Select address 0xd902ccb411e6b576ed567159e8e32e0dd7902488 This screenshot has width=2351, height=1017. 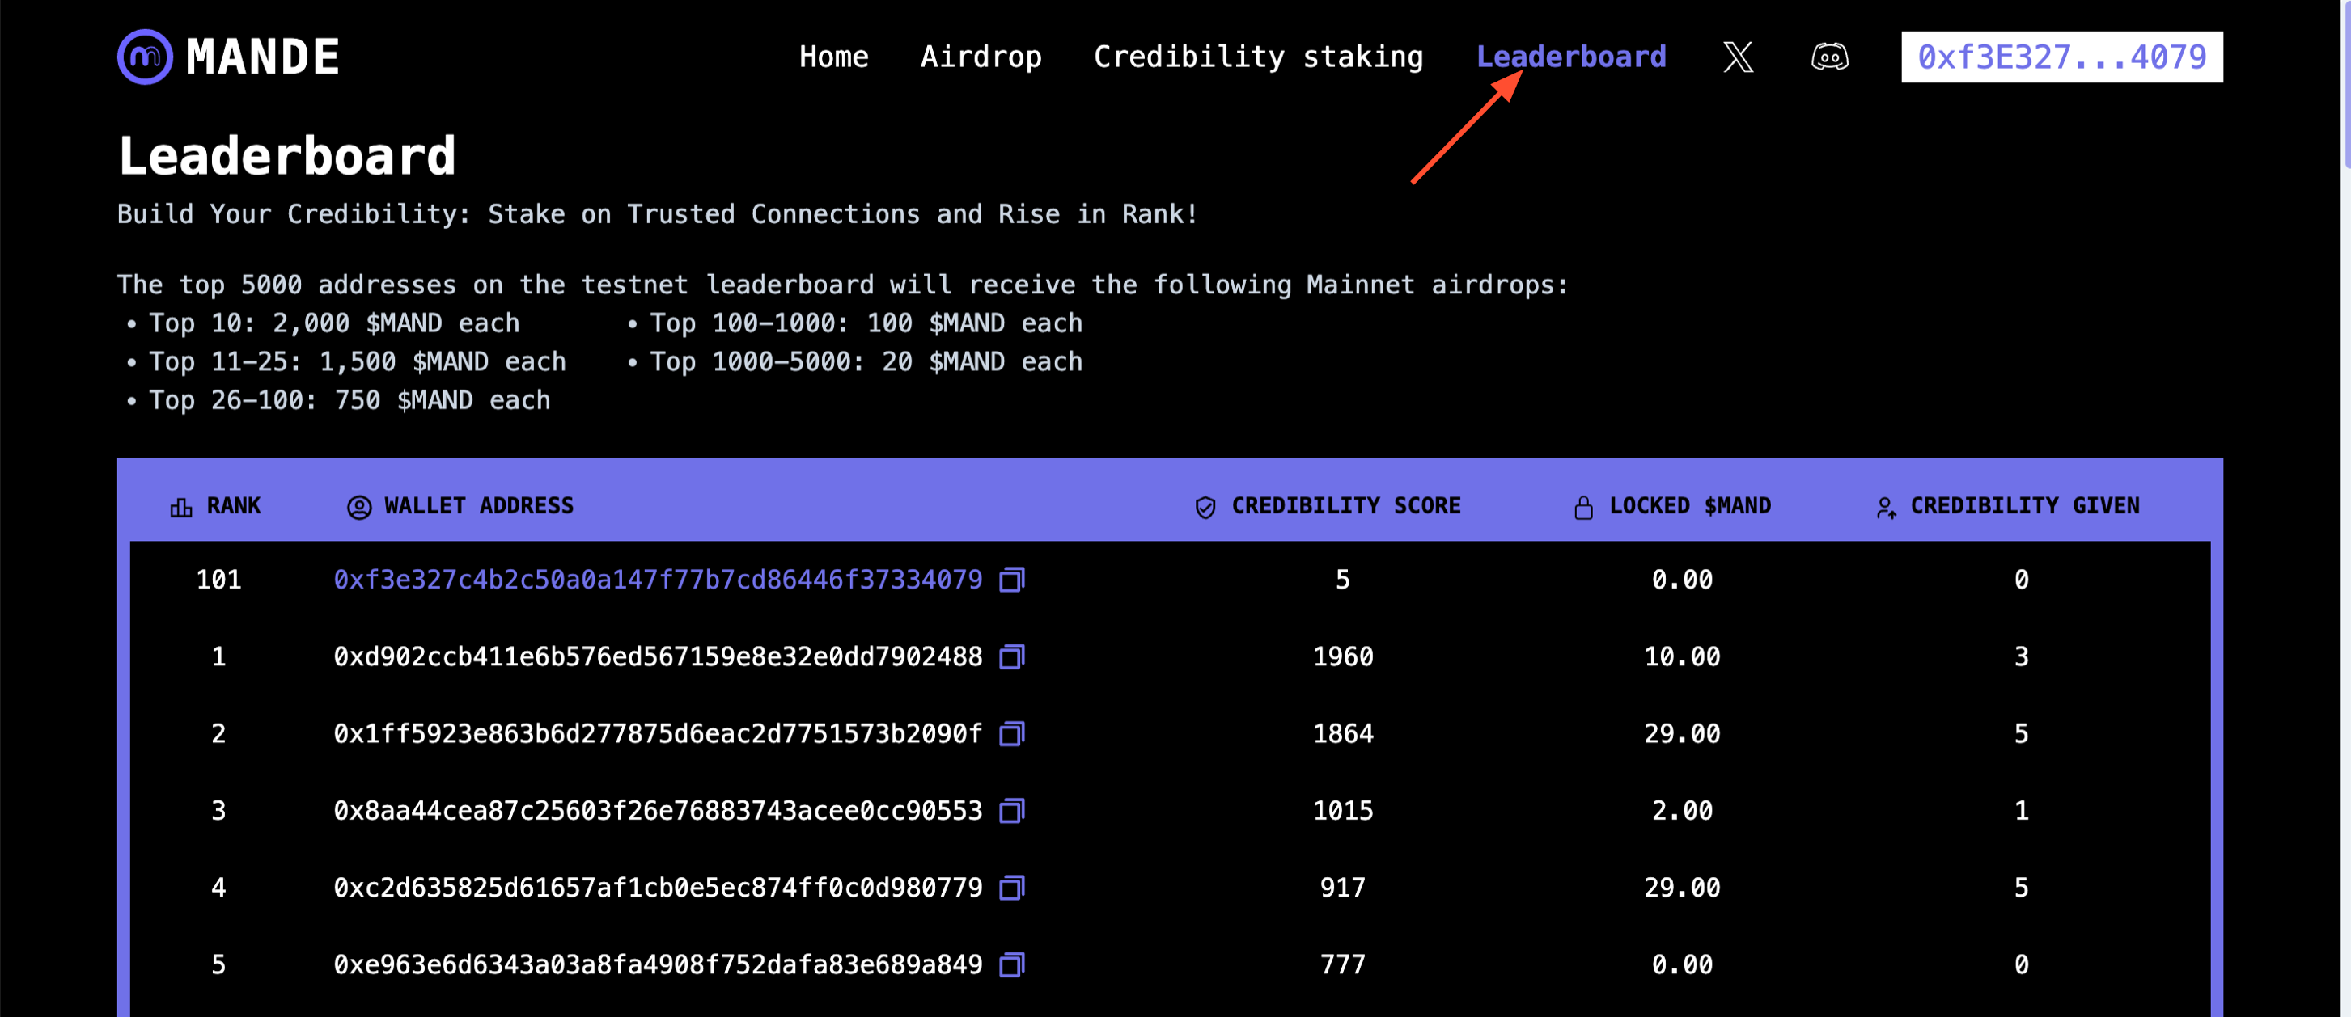[x=657, y=656]
